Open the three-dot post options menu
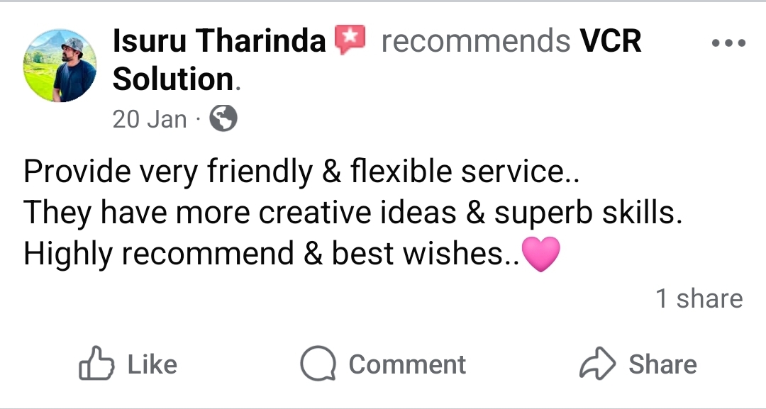The image size is (766, 409). click(728, 43)
